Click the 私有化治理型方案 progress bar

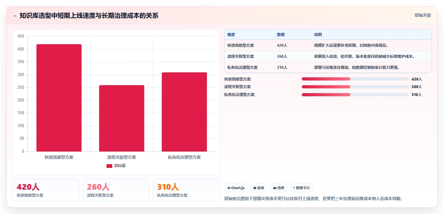(355, 94)
